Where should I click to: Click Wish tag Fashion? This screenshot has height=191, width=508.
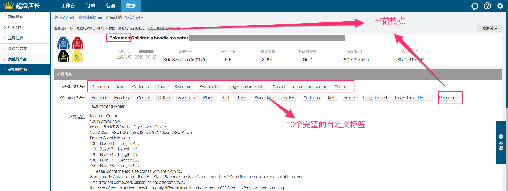[99, 98]
